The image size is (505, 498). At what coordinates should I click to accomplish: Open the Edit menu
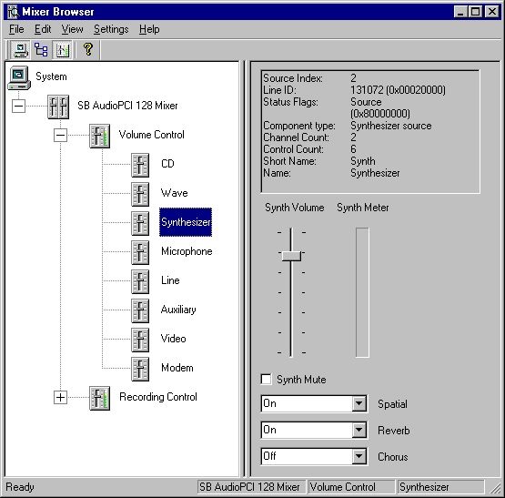point(43,29)
